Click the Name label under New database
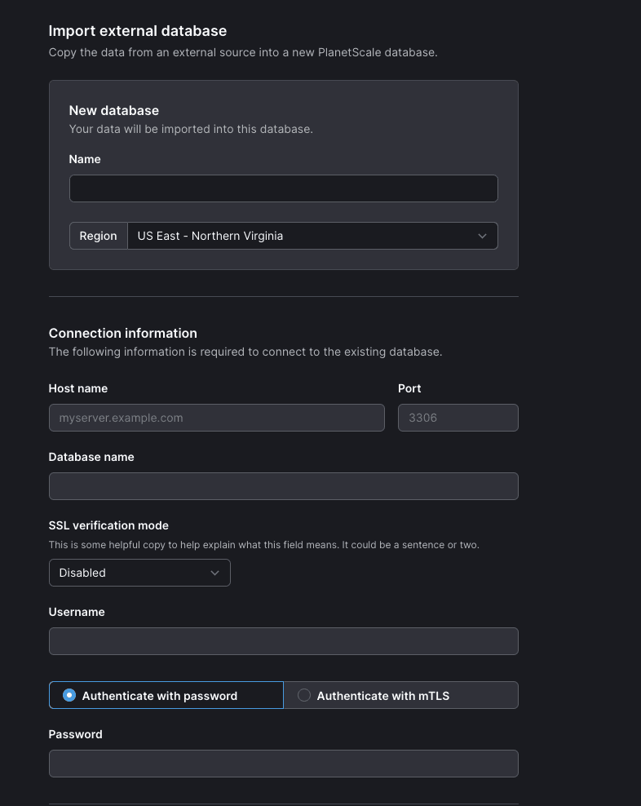 click(x=85, y=159)
